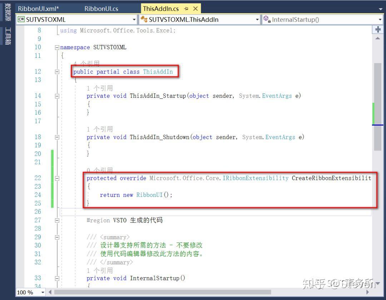Collapse the ThisAddIn class block
This screenshot has height=300, width=386.
click(x=57, y=72)
